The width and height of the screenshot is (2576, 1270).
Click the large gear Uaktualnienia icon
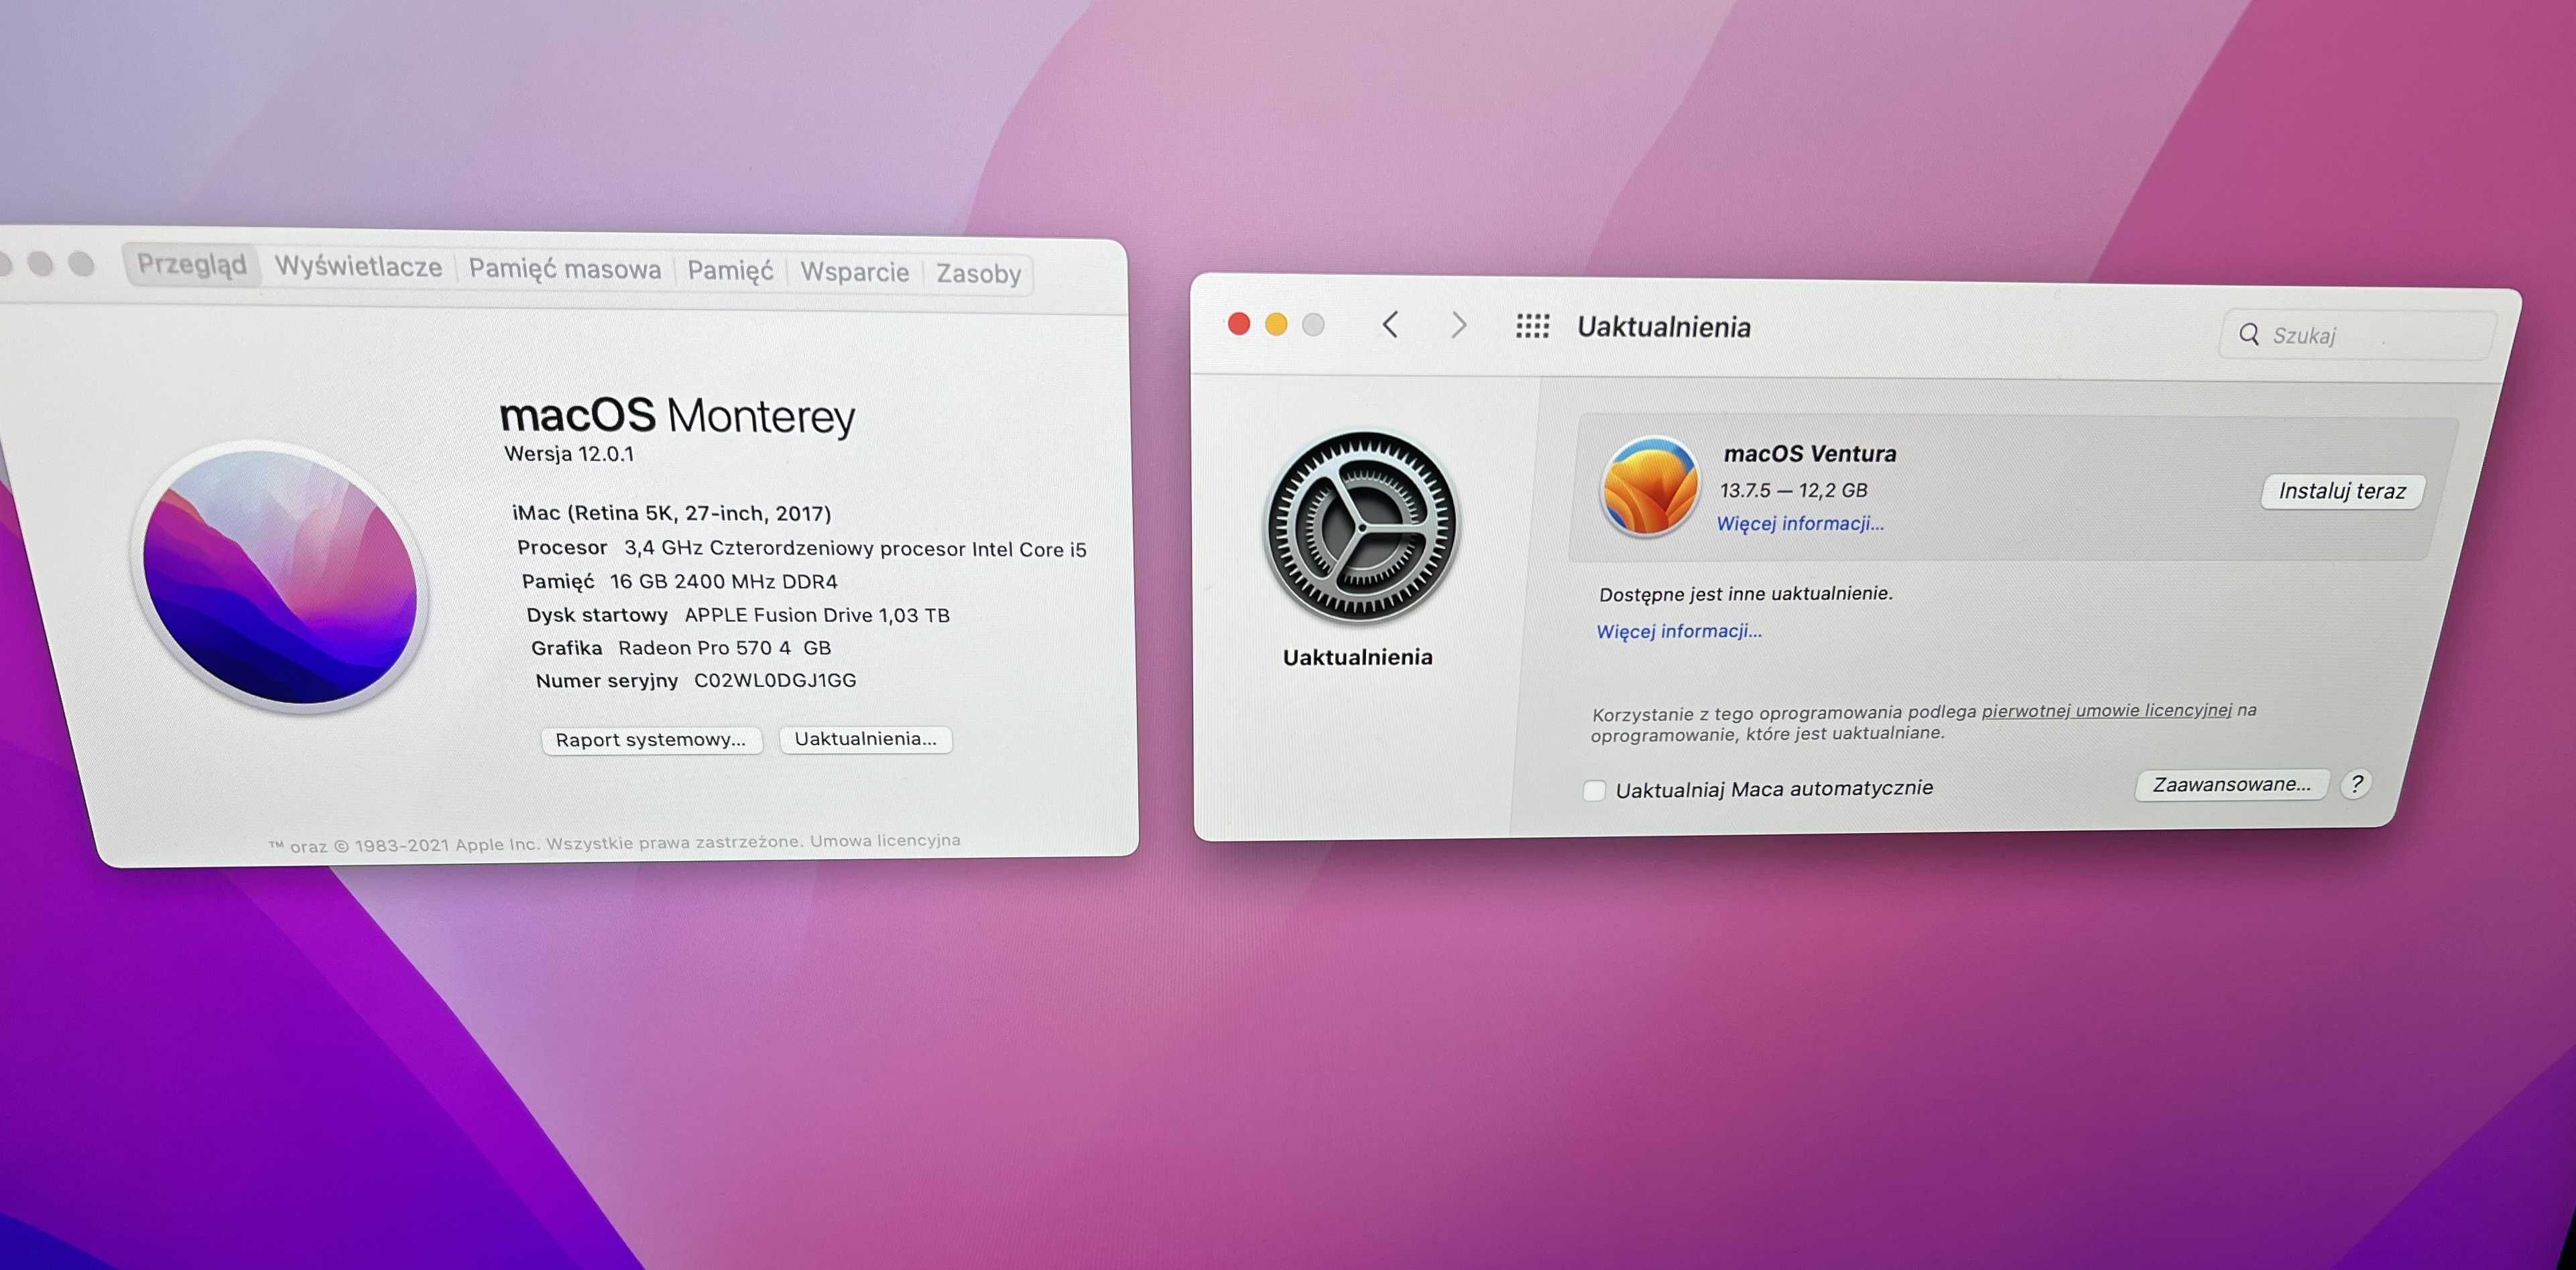click(1361, 527)
